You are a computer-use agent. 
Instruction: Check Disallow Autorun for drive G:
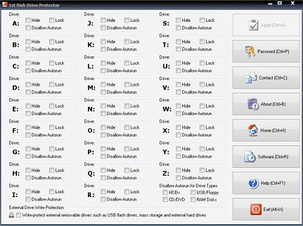(x=28, y=156)
